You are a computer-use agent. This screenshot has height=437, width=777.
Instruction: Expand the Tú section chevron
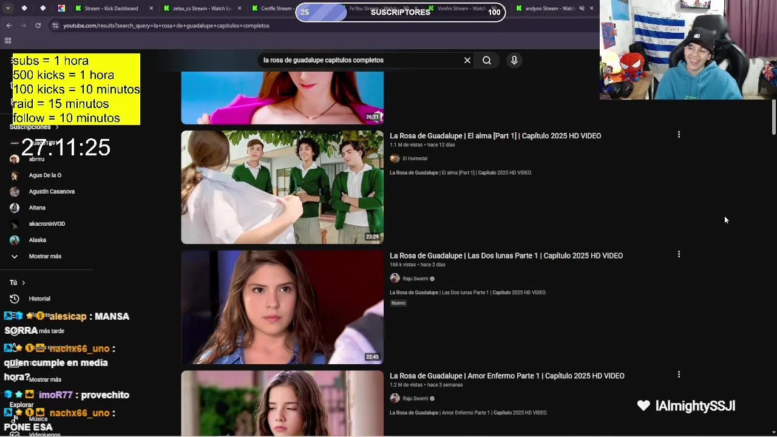24,282
